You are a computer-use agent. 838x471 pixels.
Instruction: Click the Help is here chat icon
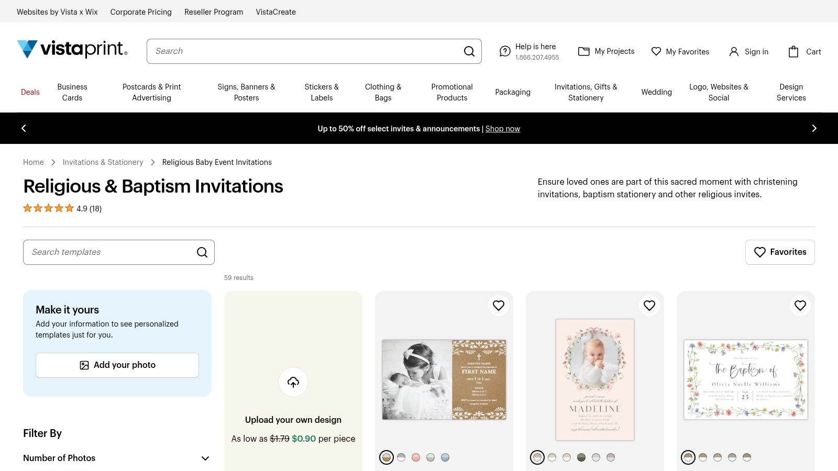pyautogui.click(x=504, y=51)
